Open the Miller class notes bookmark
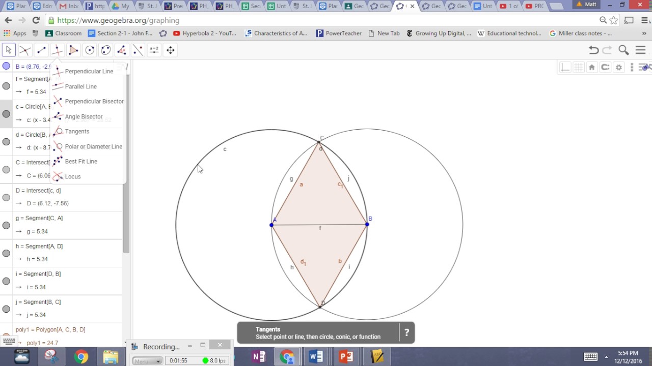 581,34
